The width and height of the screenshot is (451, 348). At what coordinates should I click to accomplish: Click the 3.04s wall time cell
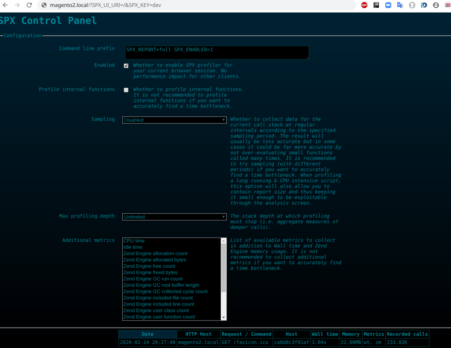[x=325, y=342]
